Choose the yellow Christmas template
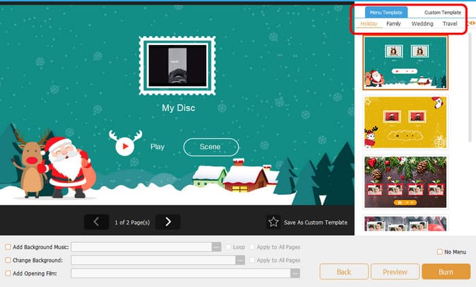The height and width of the screenshot is (287, 476). [x=405, y=122]
